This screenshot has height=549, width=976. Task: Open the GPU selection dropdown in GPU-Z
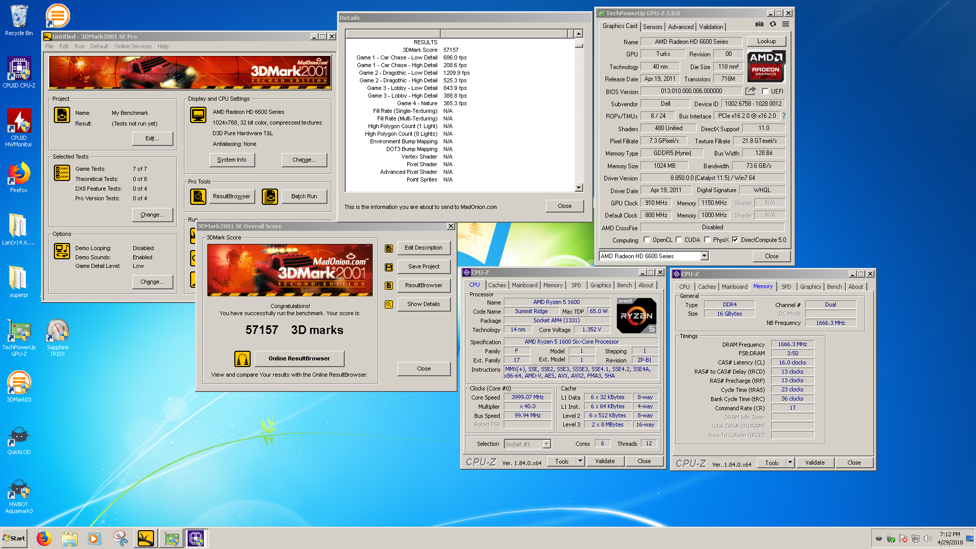click(x=704, y=256)
